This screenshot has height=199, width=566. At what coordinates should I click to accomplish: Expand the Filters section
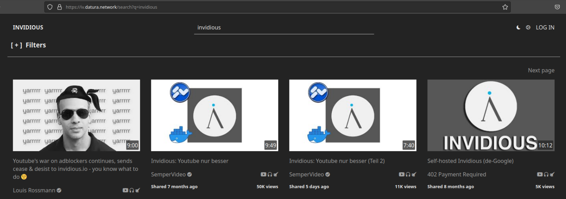point(29,45)
